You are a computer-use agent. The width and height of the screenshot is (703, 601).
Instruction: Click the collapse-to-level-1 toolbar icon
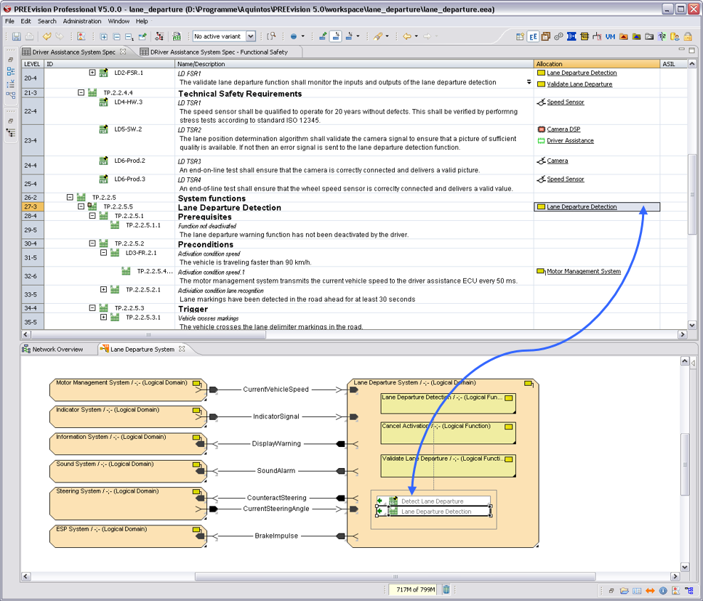(129, 37)
